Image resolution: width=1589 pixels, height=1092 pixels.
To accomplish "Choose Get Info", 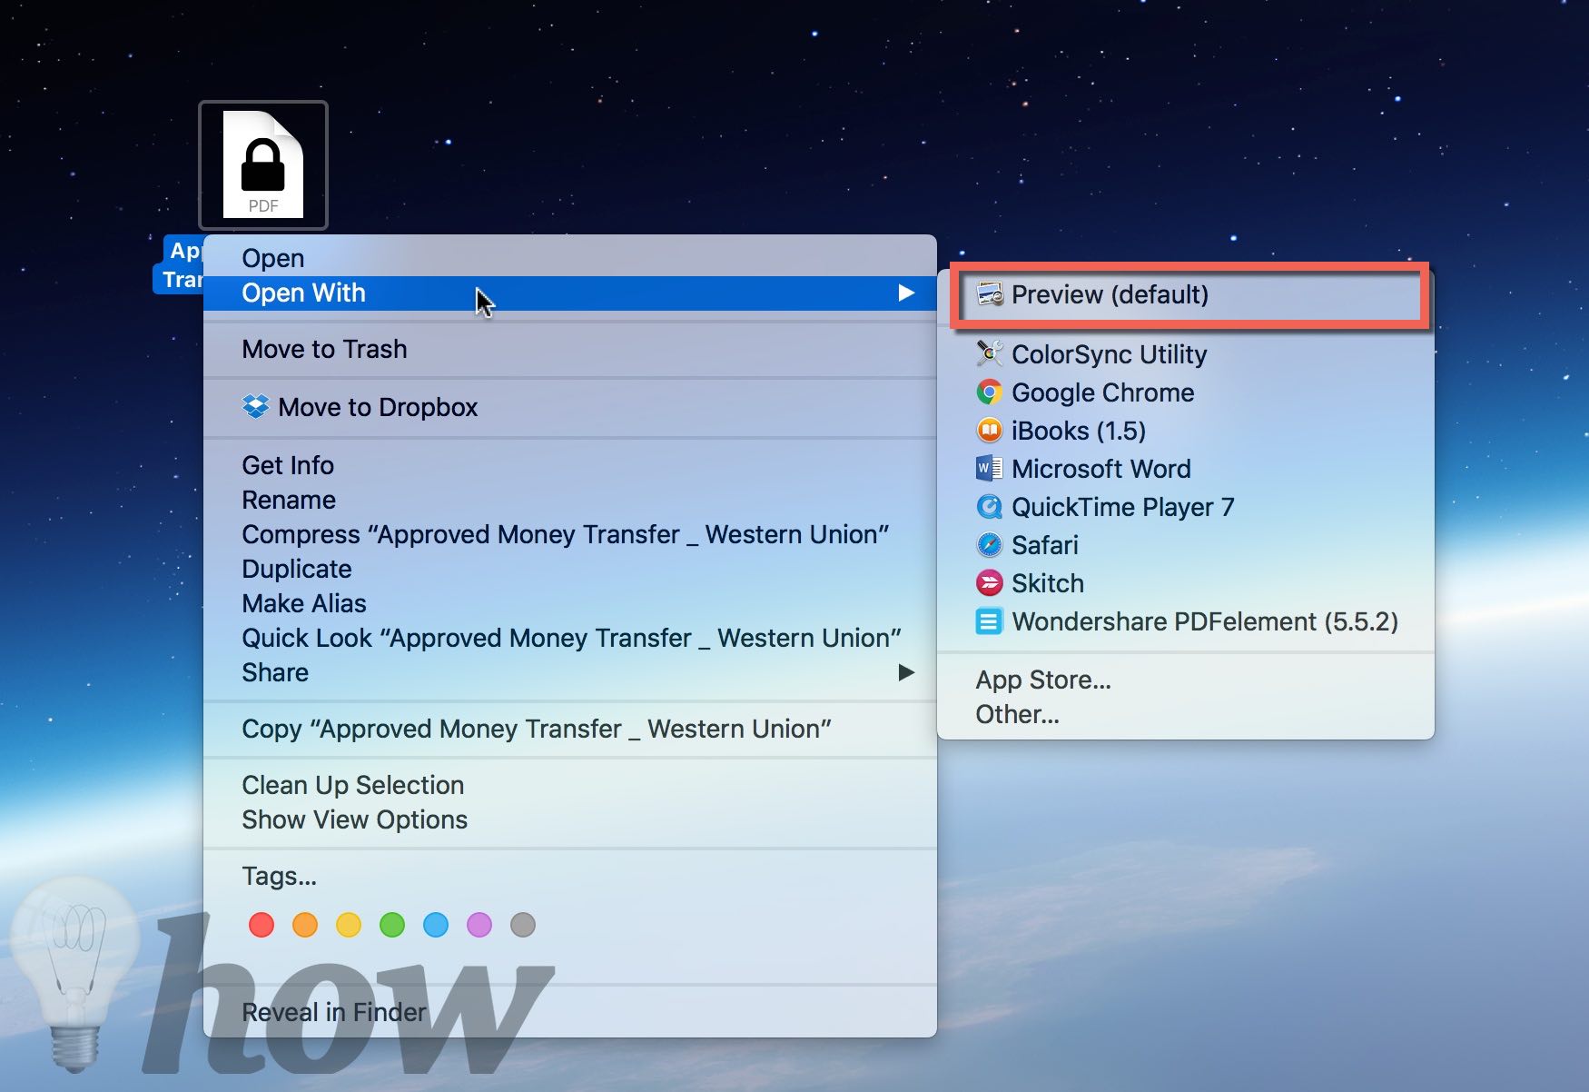I will pos(570,465).
